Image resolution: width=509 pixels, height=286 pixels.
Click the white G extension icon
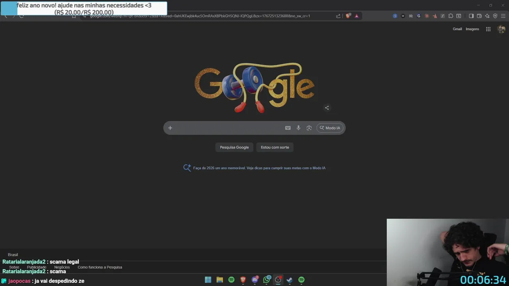click(x=419, y=16)
